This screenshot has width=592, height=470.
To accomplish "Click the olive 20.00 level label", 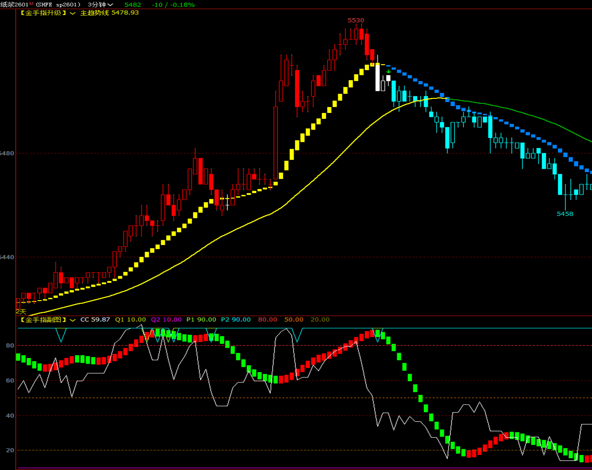I will [320, 320].
